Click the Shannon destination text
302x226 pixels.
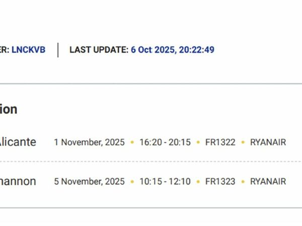(18, 181)
